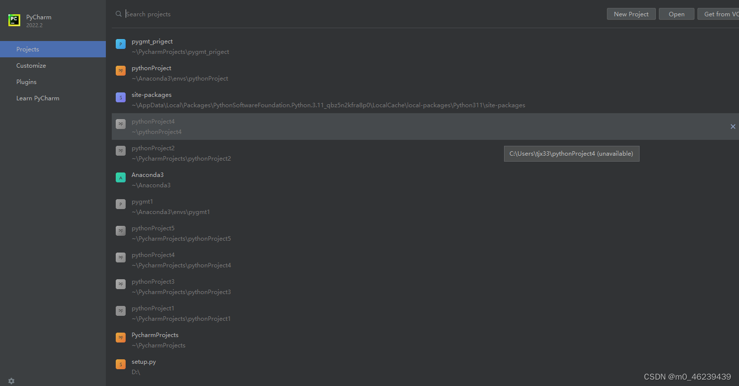Click the site-packages project icon
This screenshot has height=386, width=739.
pyautogui.click(x=120, y=97)
